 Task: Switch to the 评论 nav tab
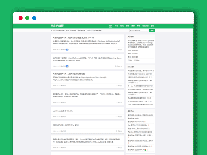click(116, 26)
